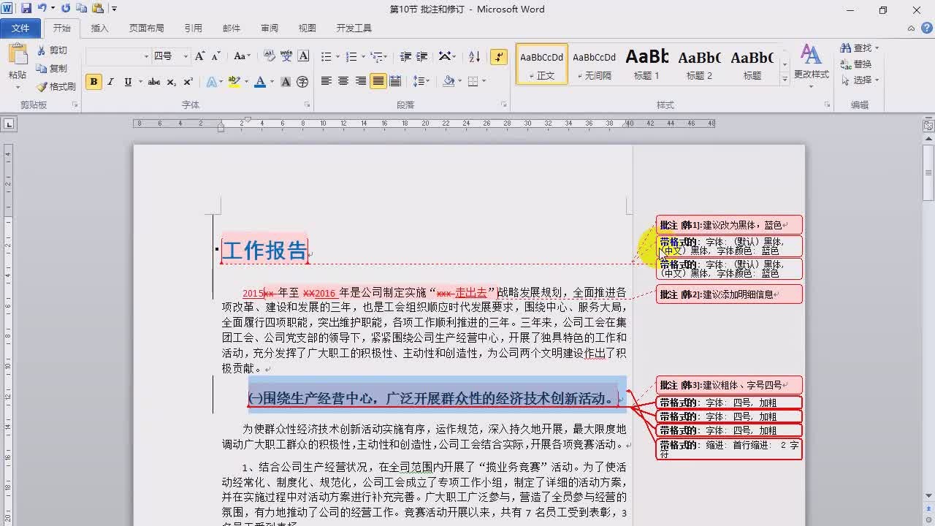Align text right
This screenshot has width=935, height=526.
tap(360, 81)
